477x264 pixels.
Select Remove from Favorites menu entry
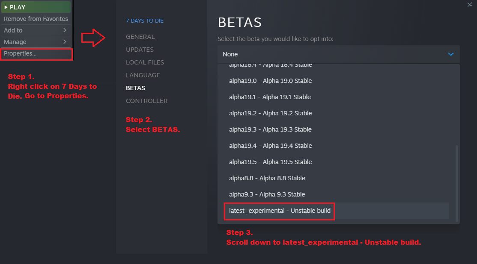click(x=36, y=19)
